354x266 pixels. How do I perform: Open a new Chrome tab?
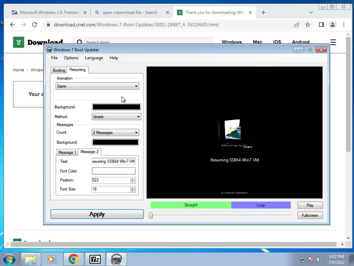263,12
